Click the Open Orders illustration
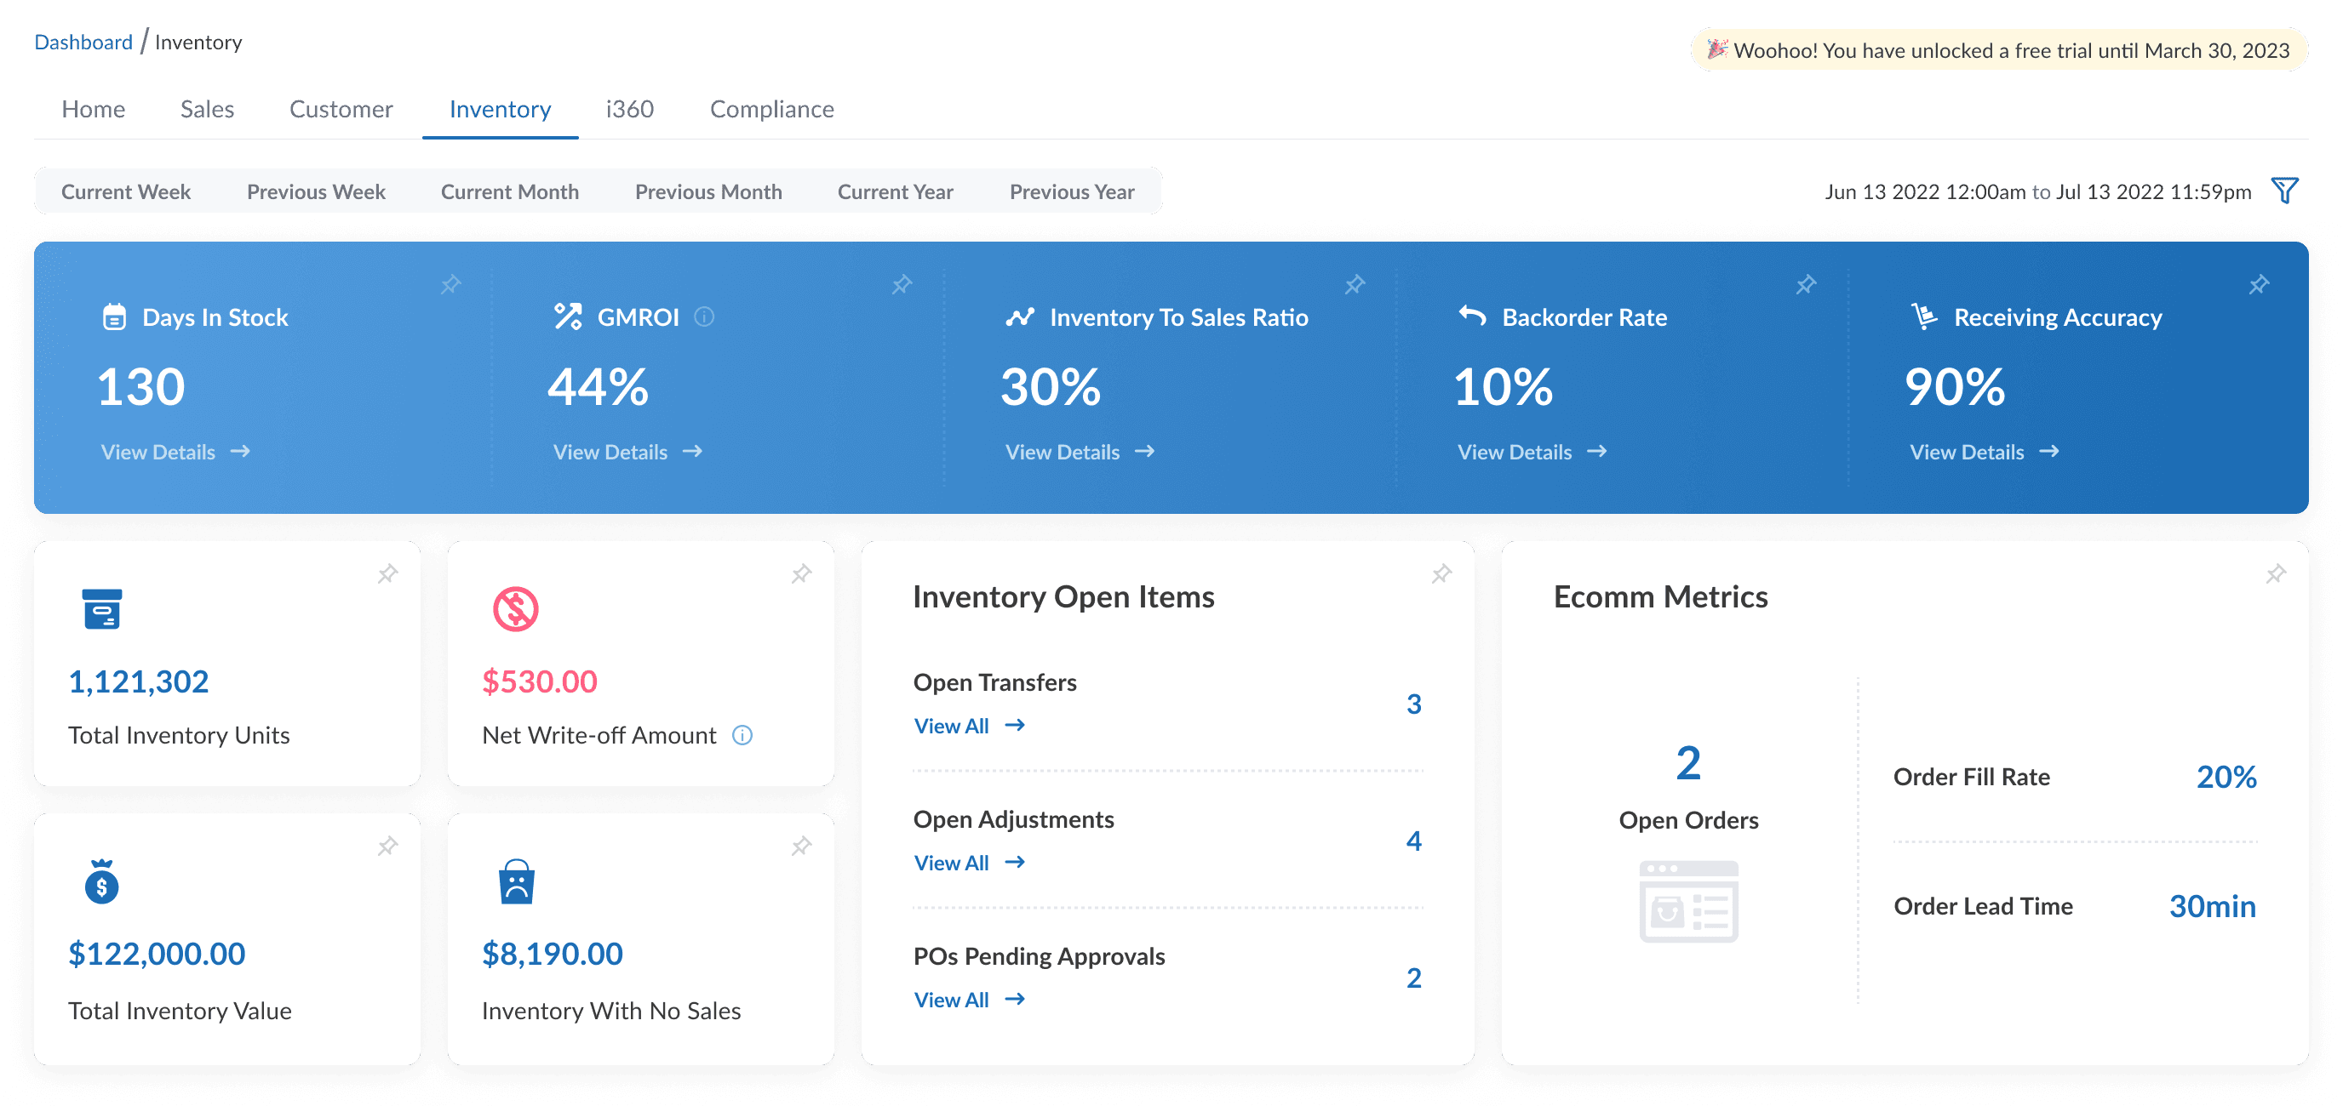Viewport: 2343px width, 1106px height. tap(1688, 901)
